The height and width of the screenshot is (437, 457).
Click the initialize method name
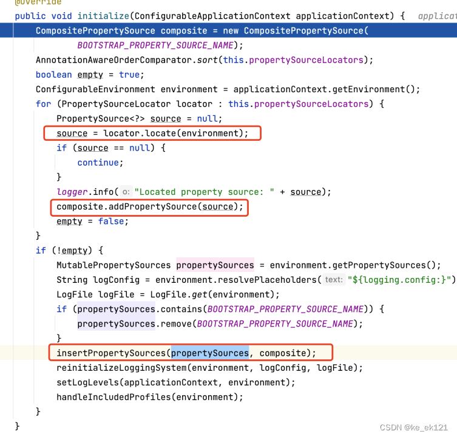click(x=103, y=16)
